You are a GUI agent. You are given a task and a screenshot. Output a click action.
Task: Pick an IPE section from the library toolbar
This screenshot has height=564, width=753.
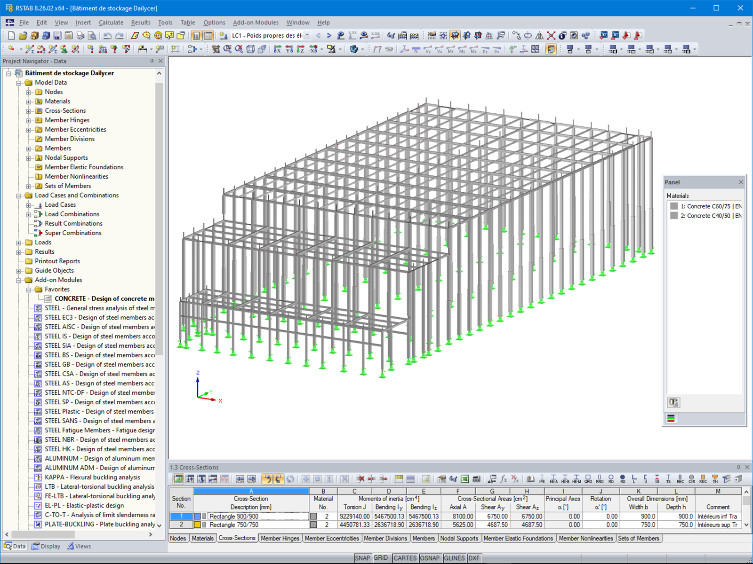(x=542, y=478)
